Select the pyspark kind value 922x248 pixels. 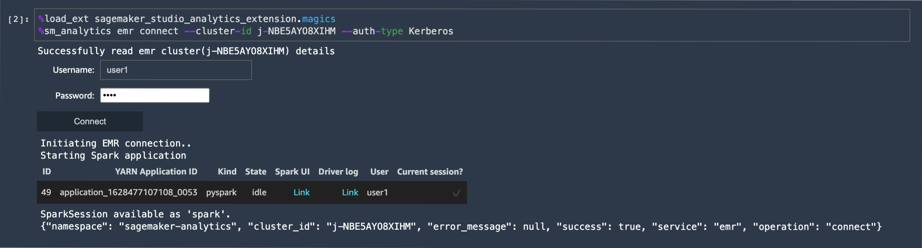[221, 192]
